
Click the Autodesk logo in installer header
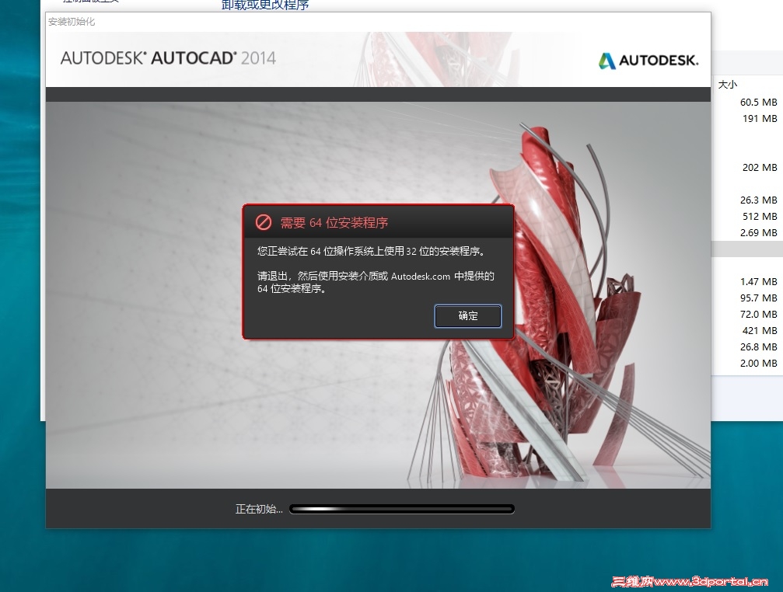click(x=648, y=61)
